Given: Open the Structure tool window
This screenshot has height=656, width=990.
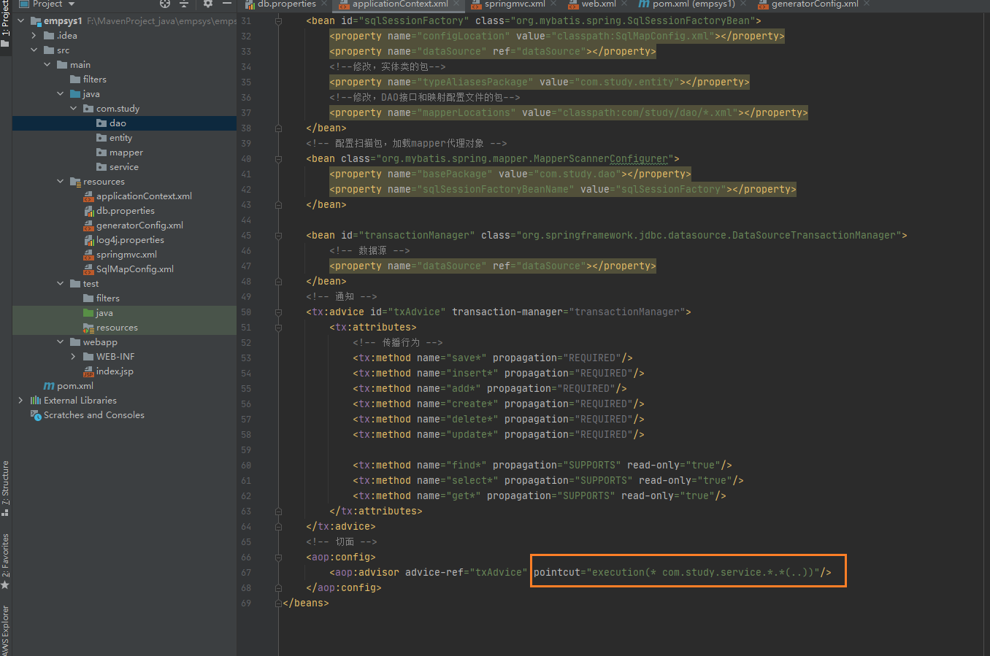Looking at the screenshot, I should [x=6, y=487].
